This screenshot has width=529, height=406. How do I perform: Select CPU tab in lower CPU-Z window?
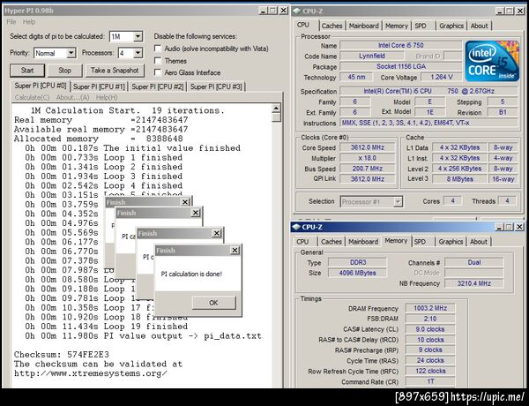click(302, 242)
